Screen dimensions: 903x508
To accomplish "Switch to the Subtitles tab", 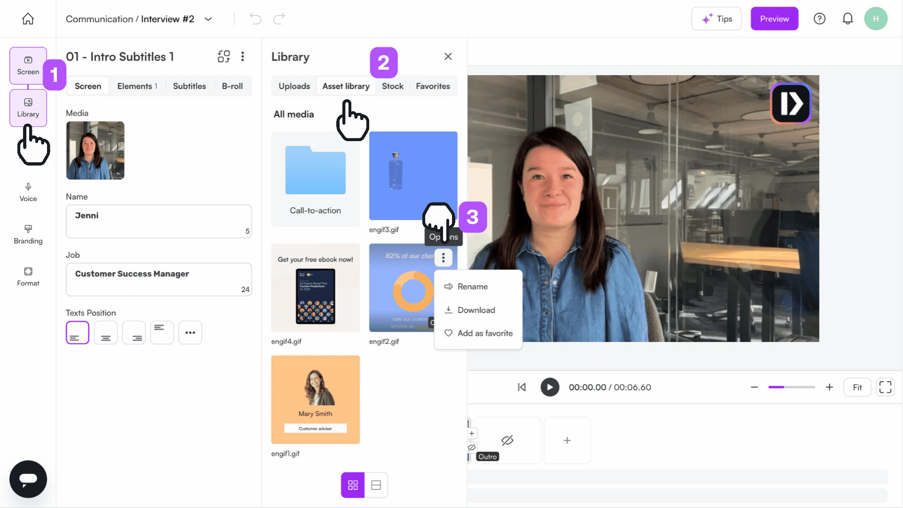I will pyautogui.click(x=190, y=86).
